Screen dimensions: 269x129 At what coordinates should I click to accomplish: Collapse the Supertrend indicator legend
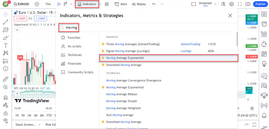(x=17, y=30)
